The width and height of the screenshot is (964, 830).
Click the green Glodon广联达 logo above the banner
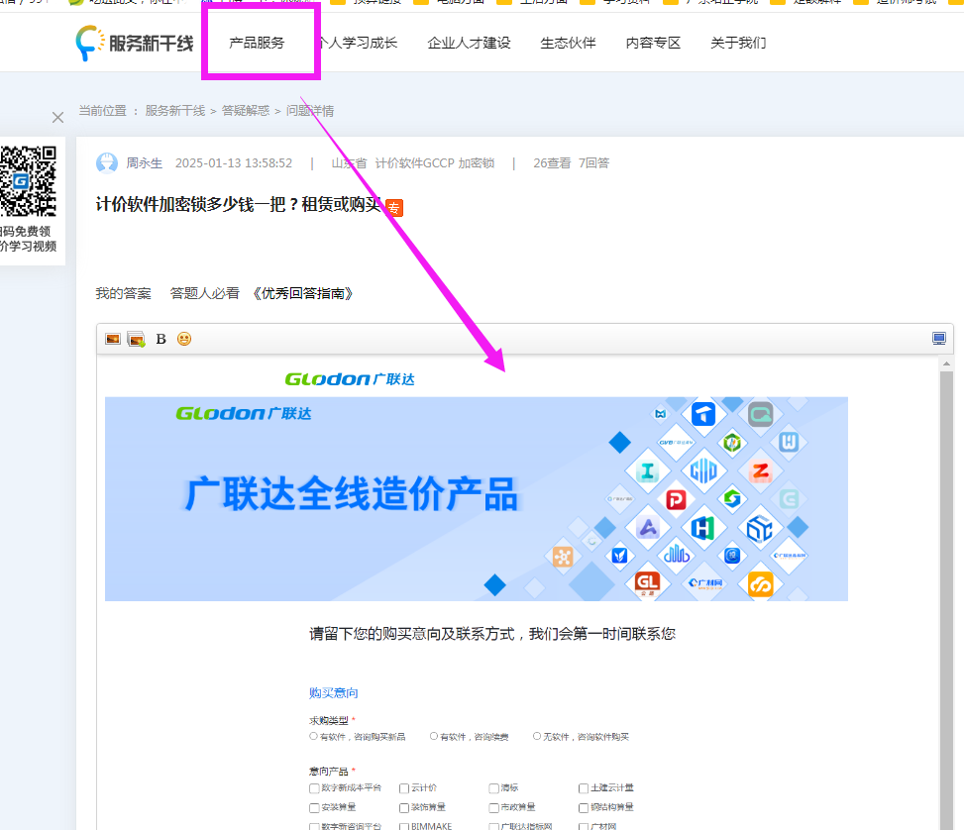click(x=350, y=379)
